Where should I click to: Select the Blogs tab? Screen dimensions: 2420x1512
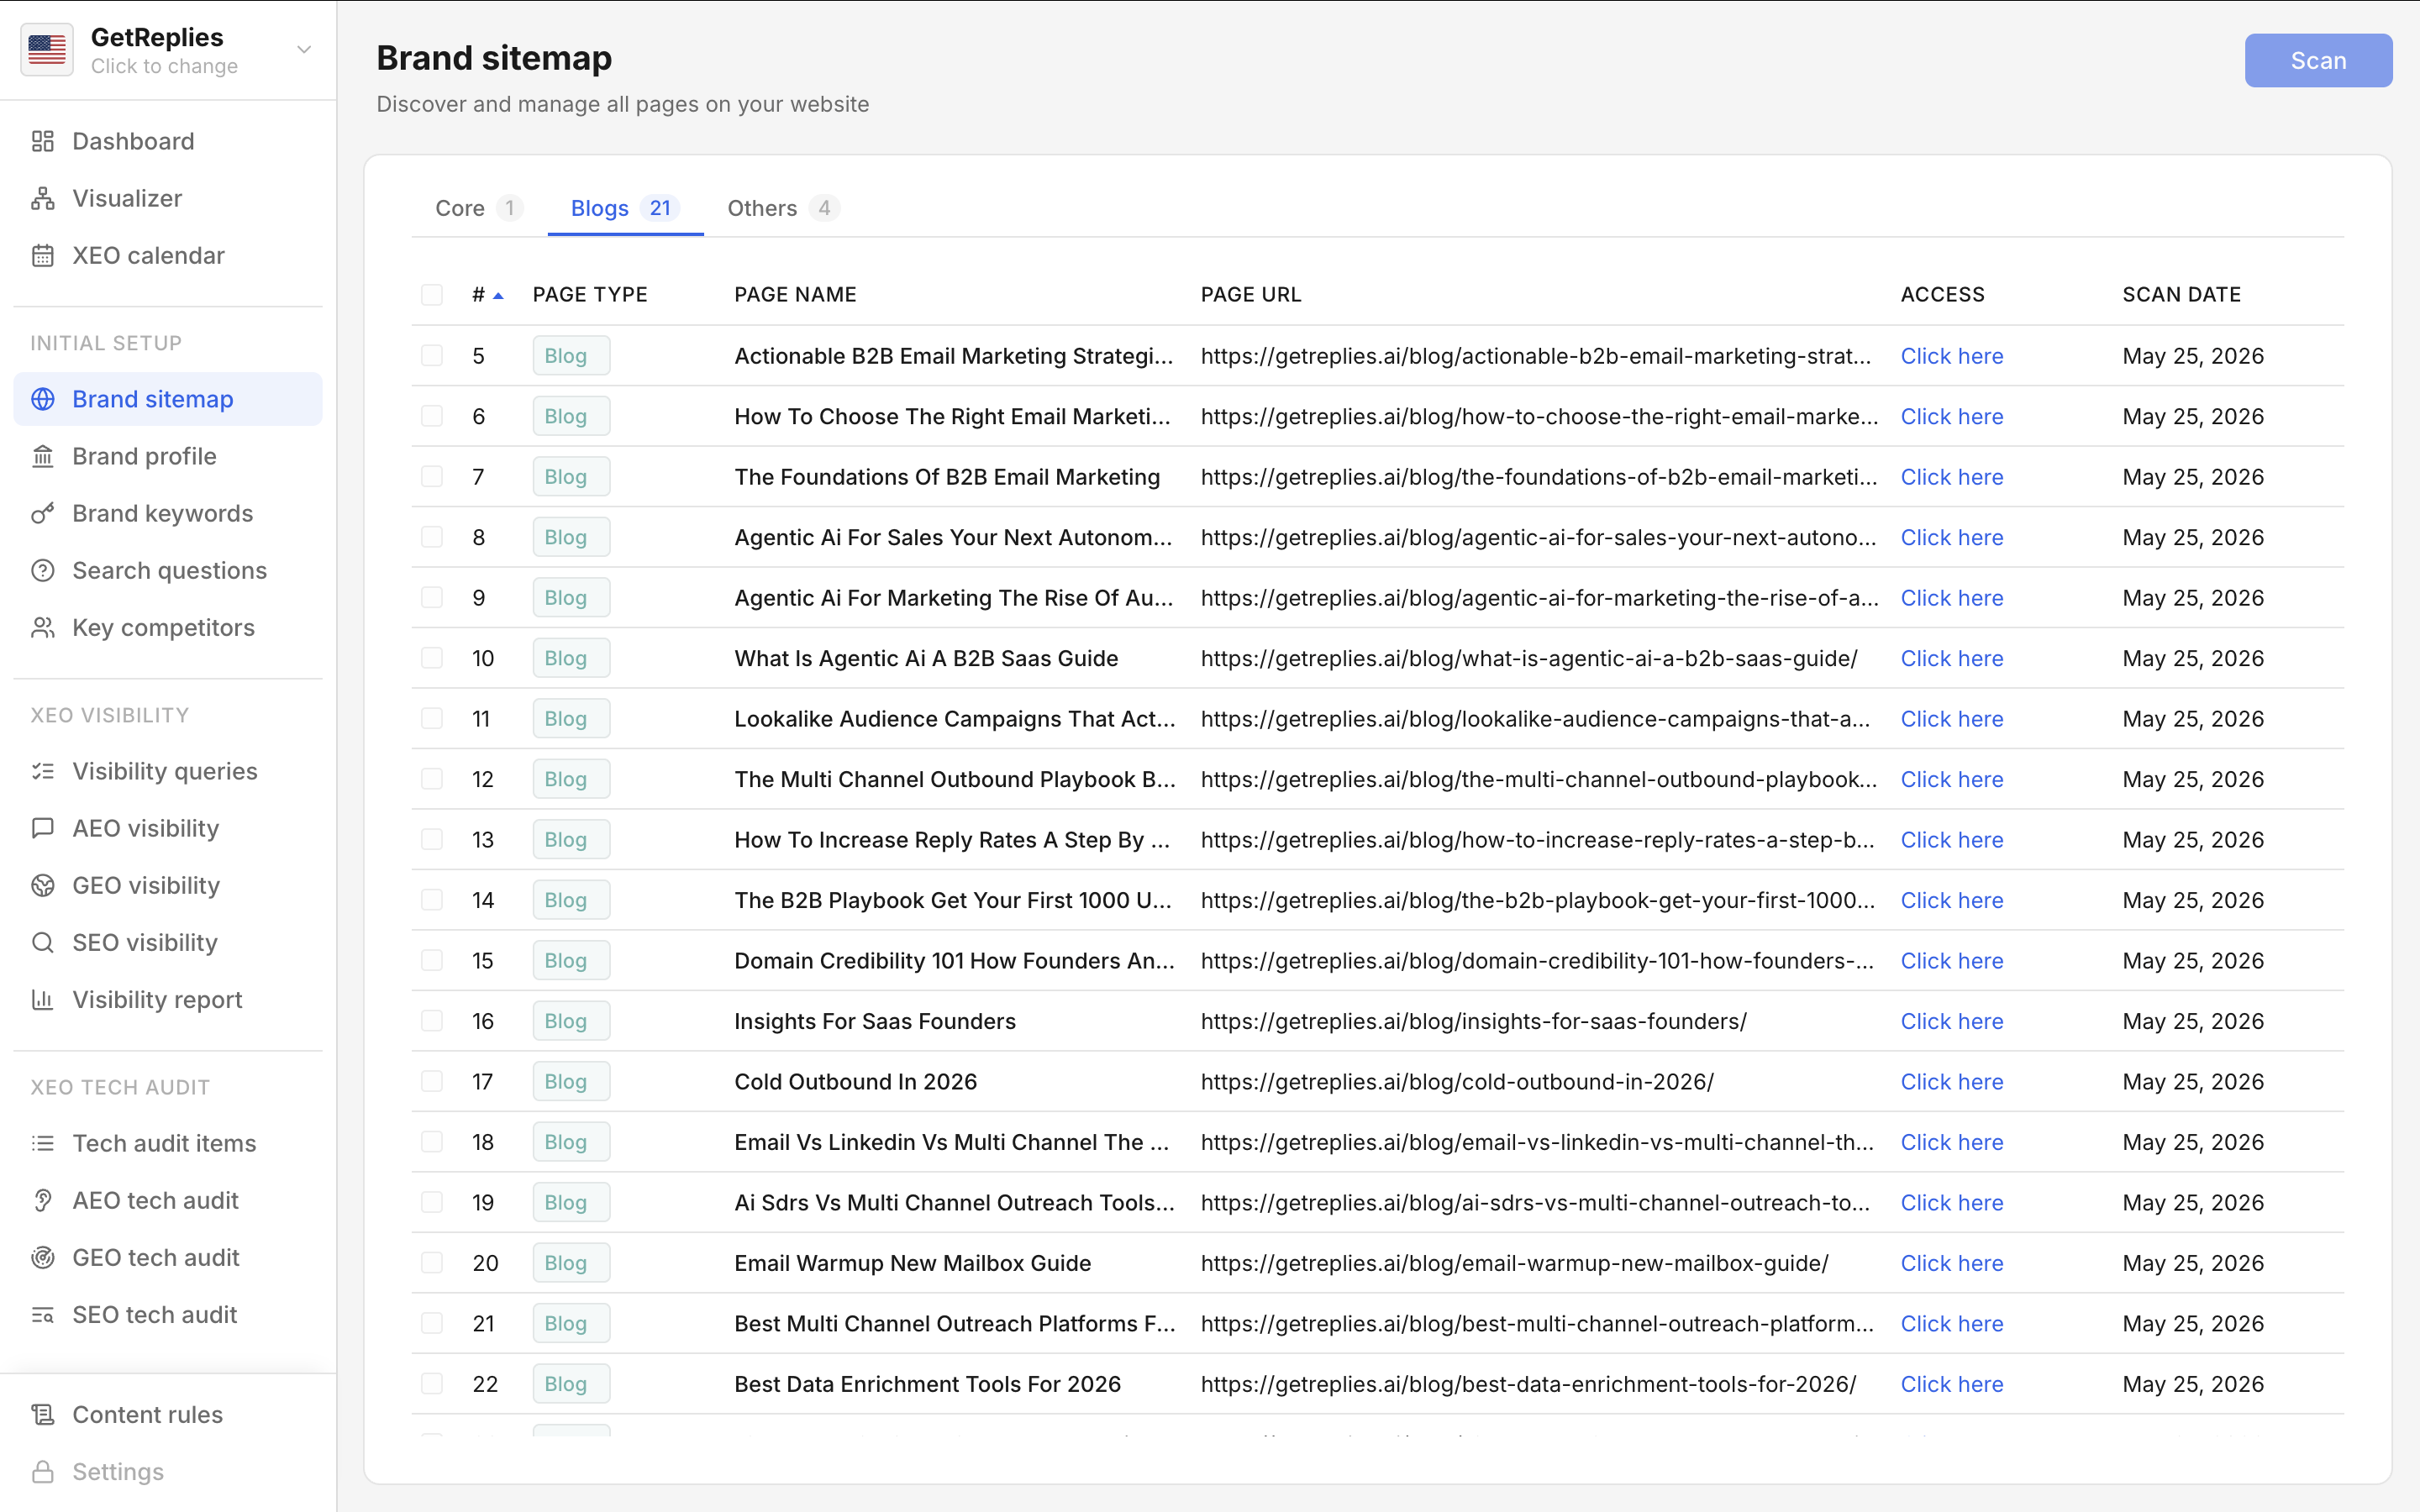[x=625, y=208]
